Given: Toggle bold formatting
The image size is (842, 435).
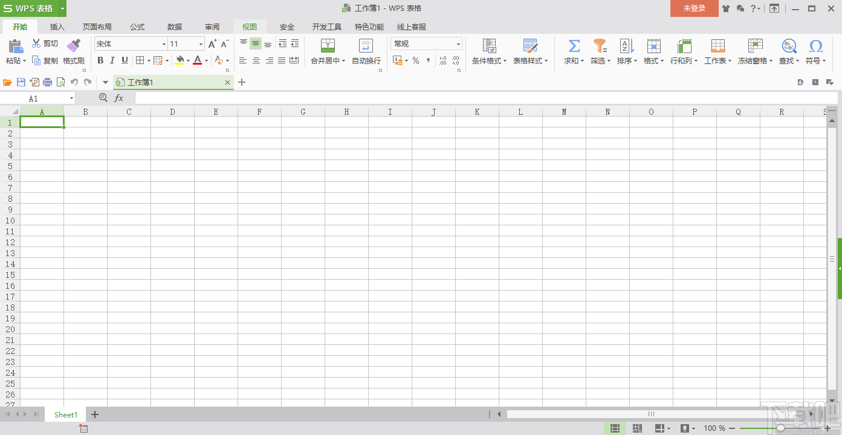Looking at the screenshot, I should tap(100, 60).
